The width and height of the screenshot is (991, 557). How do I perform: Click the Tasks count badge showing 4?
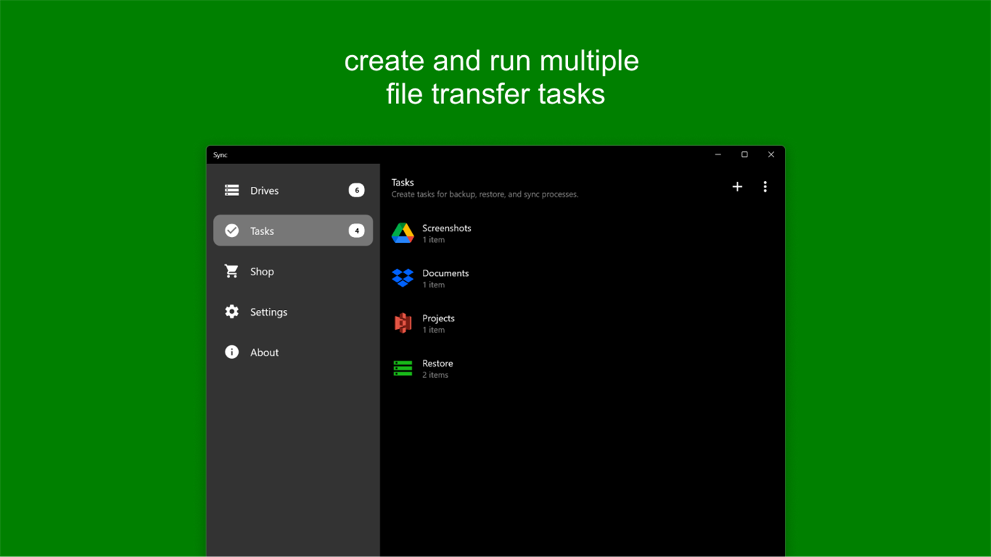point(356,230)
